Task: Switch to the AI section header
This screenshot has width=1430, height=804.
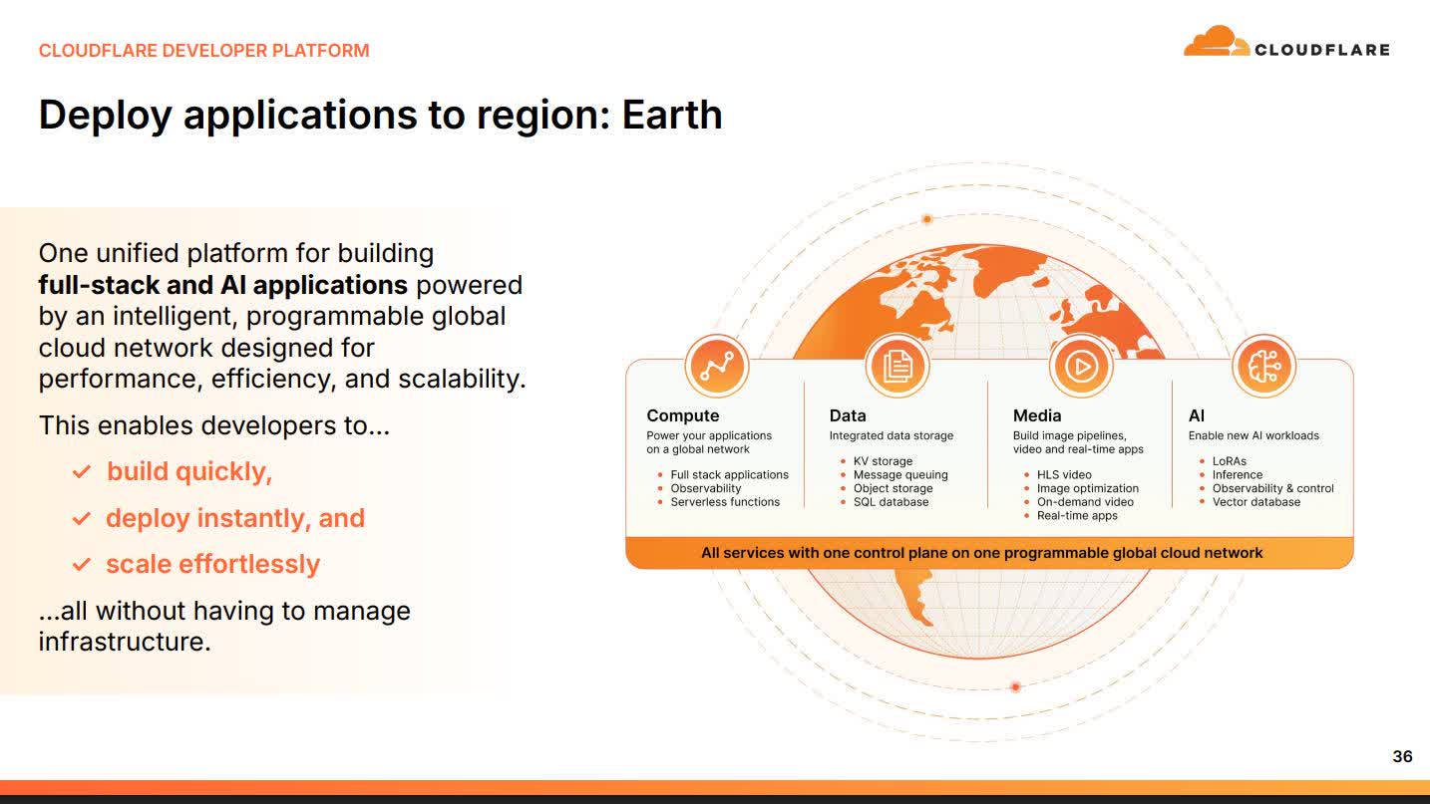Action: [1195, 415]
